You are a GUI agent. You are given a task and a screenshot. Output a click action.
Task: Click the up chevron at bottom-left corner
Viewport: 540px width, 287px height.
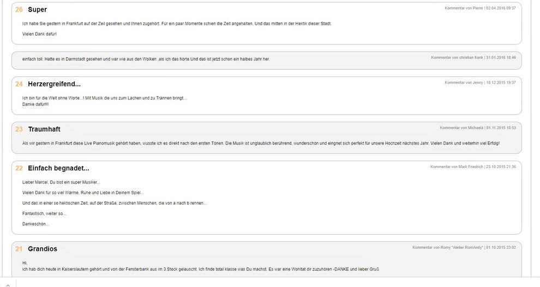(x=8, y=285)
